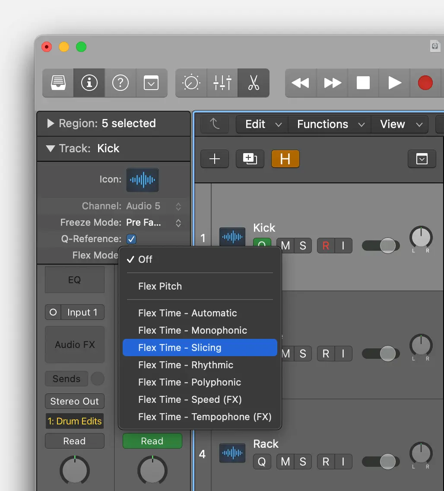The width and height of the screenshot is (444, 491).
Task: Click the Stereo Out button
Action: point(74,401)
